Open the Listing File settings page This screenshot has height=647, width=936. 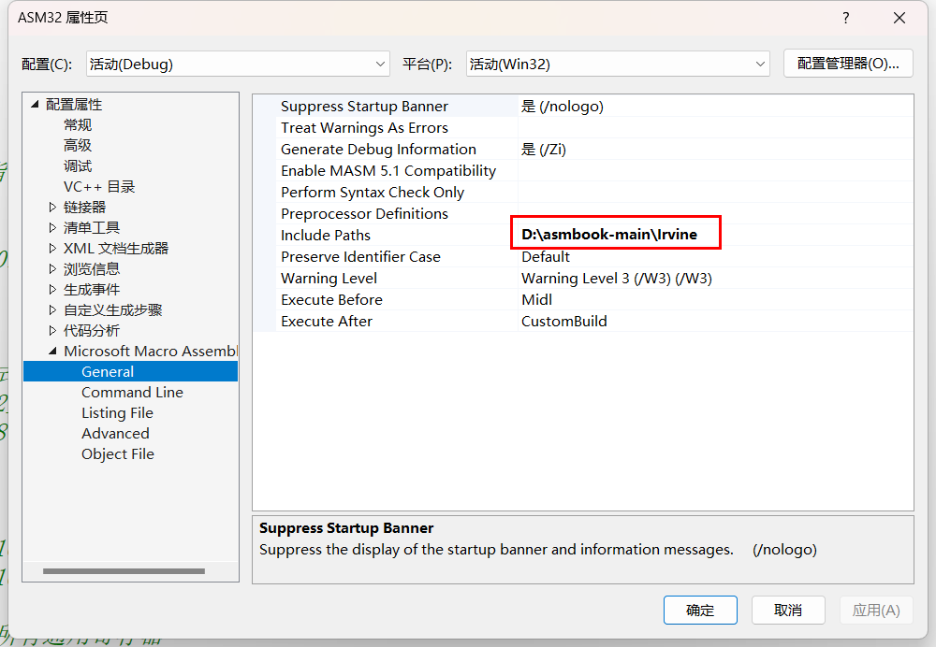point(117,413)
